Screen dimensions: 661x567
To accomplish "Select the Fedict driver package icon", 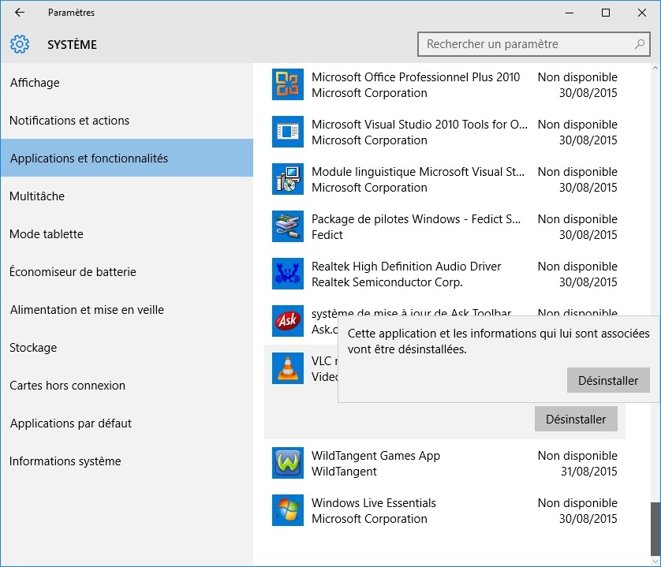I will (287, 226).
